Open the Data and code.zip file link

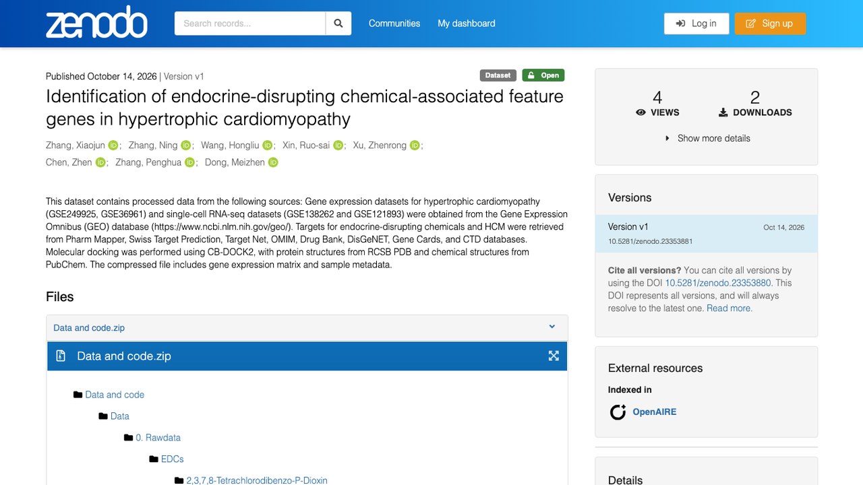point(89,328)
